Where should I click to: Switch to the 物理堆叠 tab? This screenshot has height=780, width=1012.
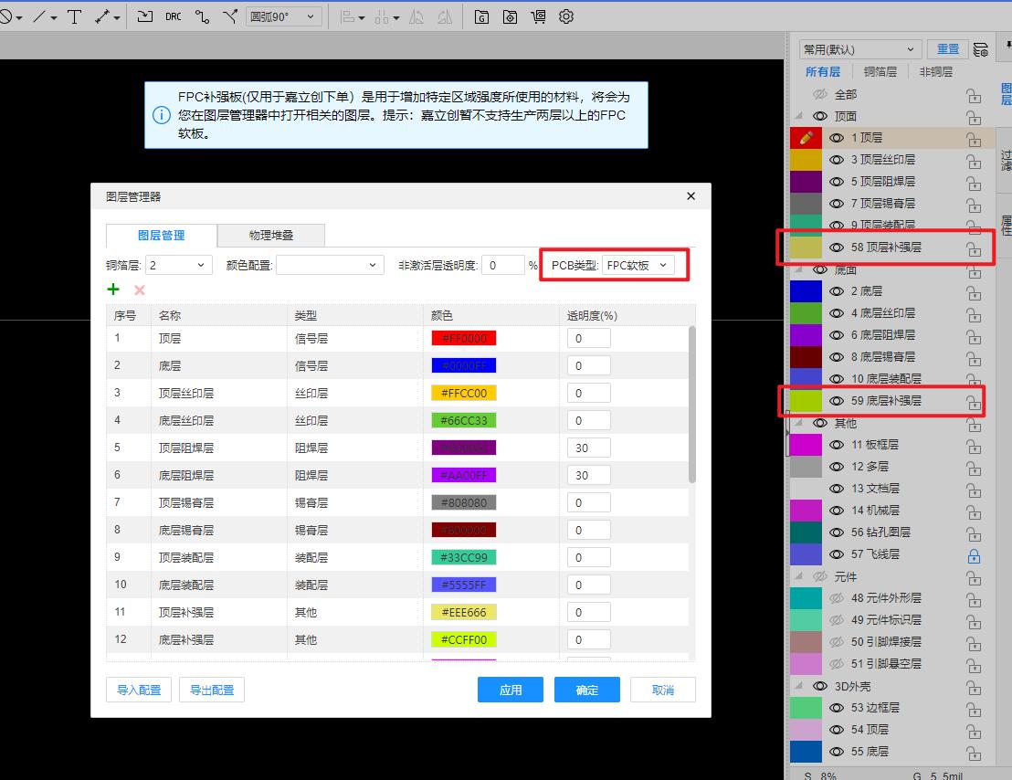(x=271, y=236)
